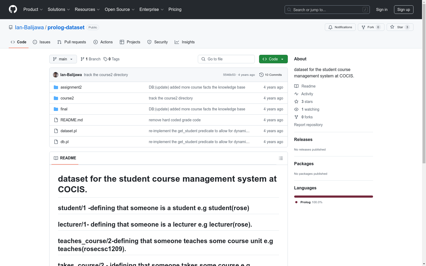
Task: Open the green Code dropdown button
Action: (x=273, y=59)
